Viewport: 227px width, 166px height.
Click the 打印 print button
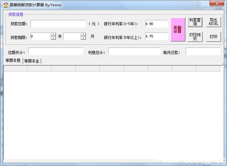click(x=213, y=37)
